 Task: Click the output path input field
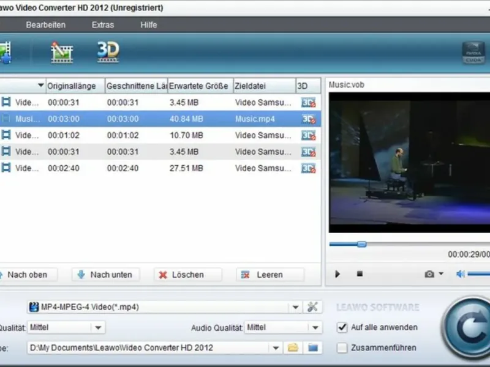click(x=149, y=347)
